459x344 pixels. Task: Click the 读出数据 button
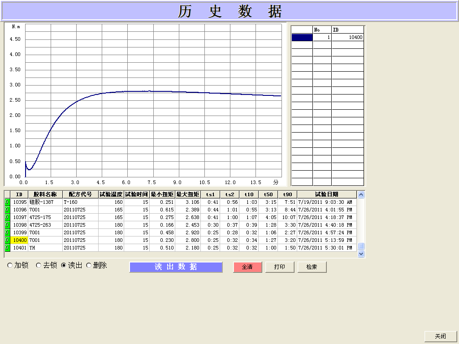pos(176,267)
